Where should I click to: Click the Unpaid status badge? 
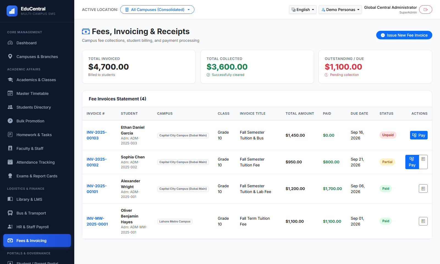(x=388, y=135)
